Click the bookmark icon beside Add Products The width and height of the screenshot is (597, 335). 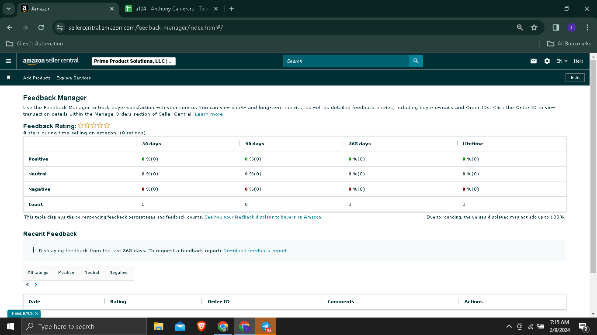coord(8,78)
